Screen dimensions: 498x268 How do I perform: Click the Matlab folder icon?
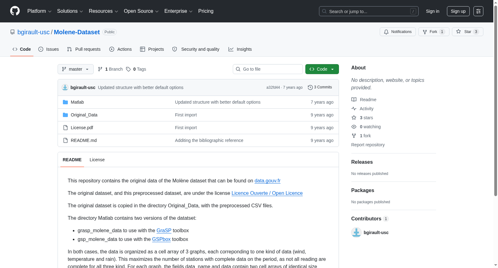[x=65, y=102]
